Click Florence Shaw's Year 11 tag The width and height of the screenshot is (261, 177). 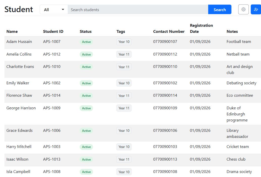[x=124, y=96]
